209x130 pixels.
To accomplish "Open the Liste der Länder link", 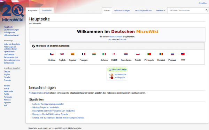I will 119,70.
